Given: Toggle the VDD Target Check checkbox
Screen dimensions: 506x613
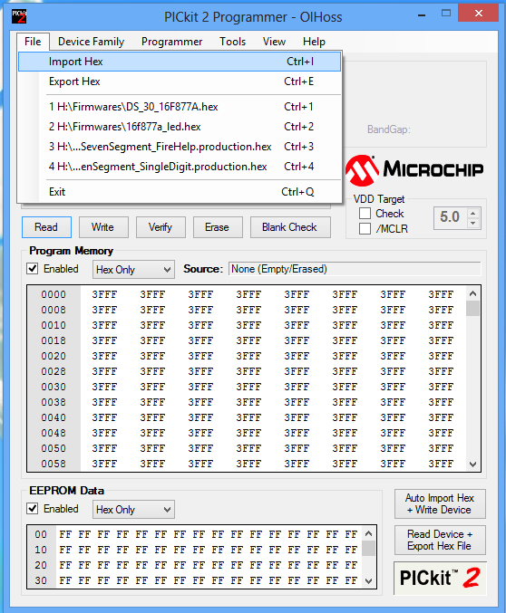Looking at the screenshot, I should (x=365, y=214).
